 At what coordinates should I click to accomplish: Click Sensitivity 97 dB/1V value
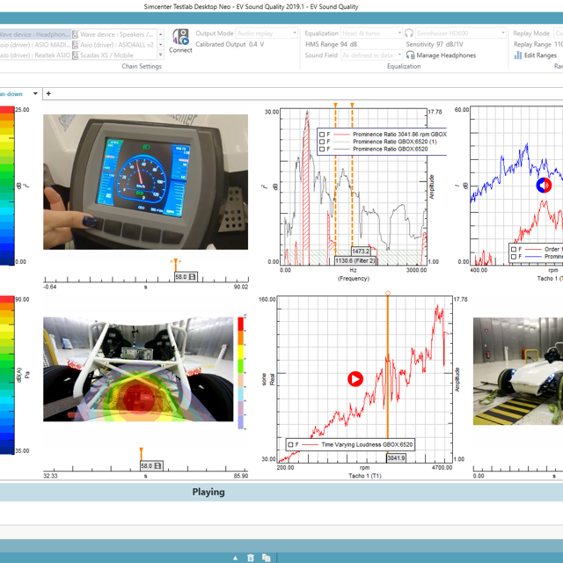[x=450, y=44]
